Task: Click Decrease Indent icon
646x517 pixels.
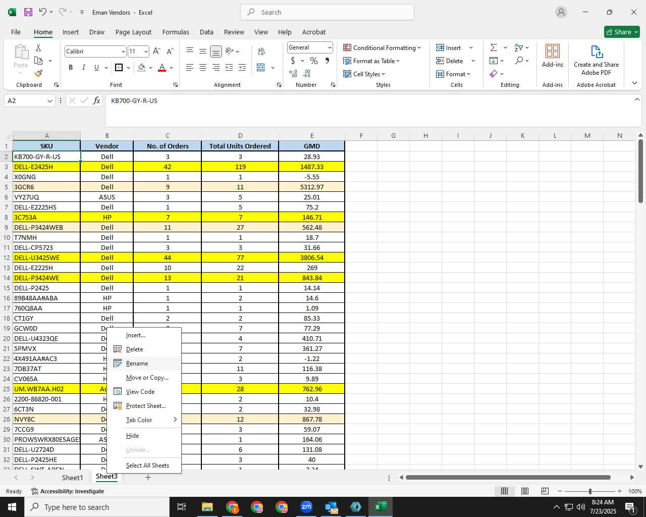Action: point(229,67)
